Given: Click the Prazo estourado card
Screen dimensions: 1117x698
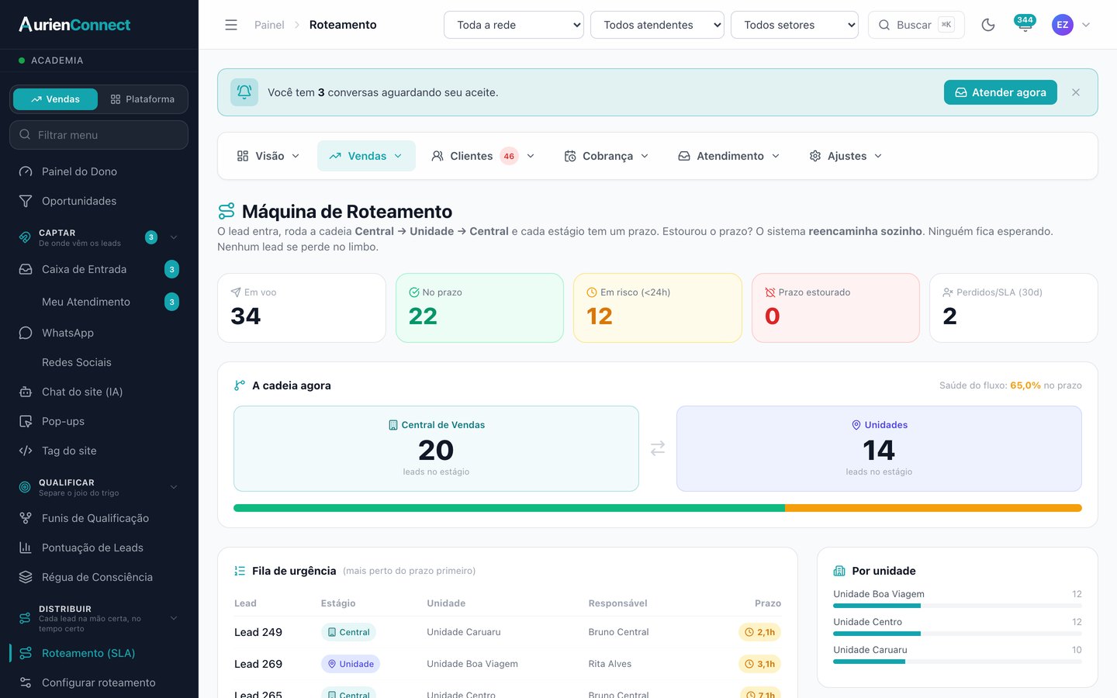Looking at the screenshot, I should (x=835, y=308).
